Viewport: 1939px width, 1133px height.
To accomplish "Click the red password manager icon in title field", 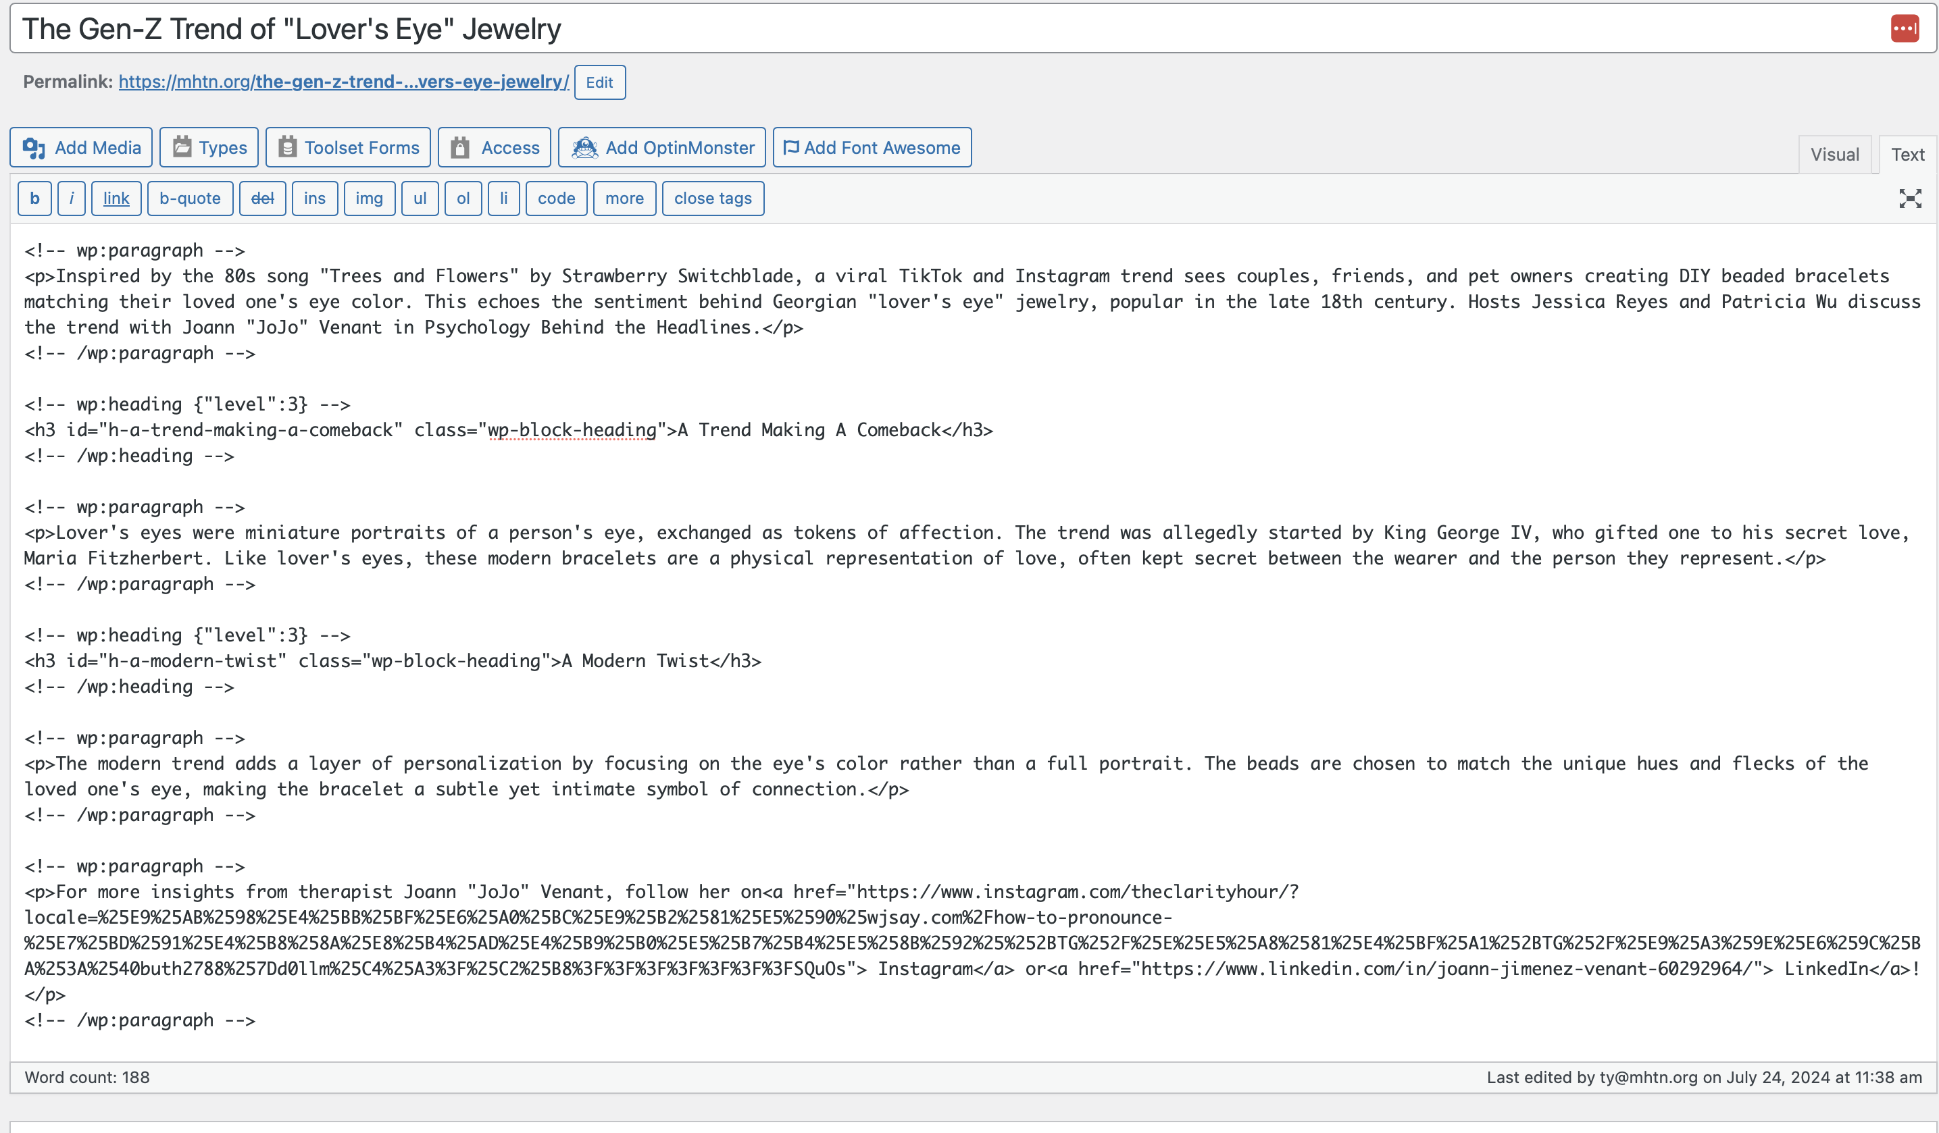I will click(x=1905, y=29).
